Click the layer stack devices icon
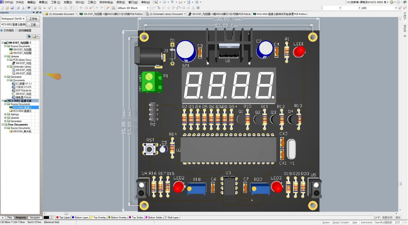This screenshot has width=408, height=225. coord(29,8)
